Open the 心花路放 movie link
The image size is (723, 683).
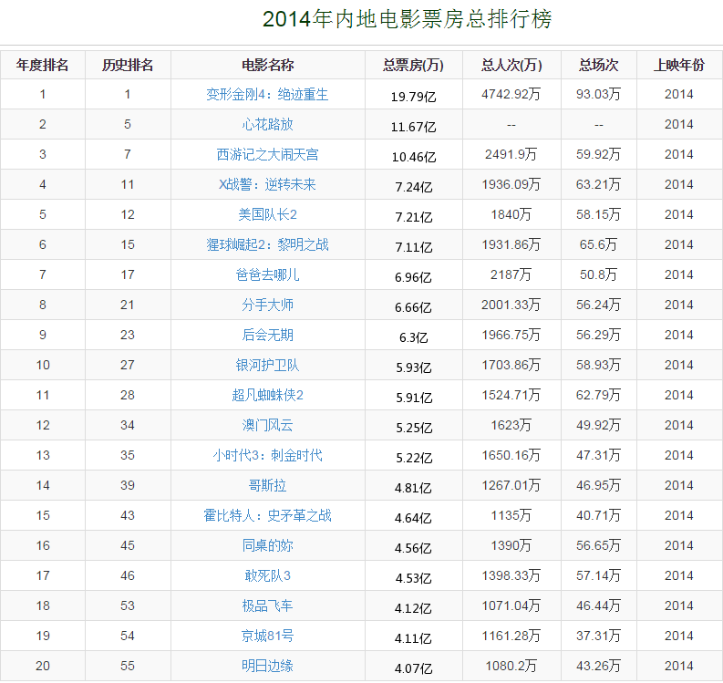tap(267, 125)
